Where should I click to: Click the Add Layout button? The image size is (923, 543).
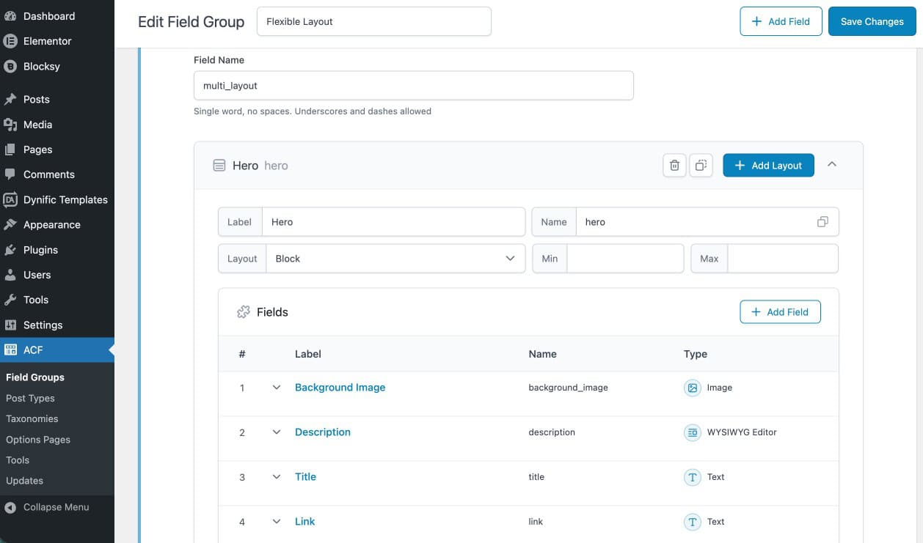click(x=768, y=166)
